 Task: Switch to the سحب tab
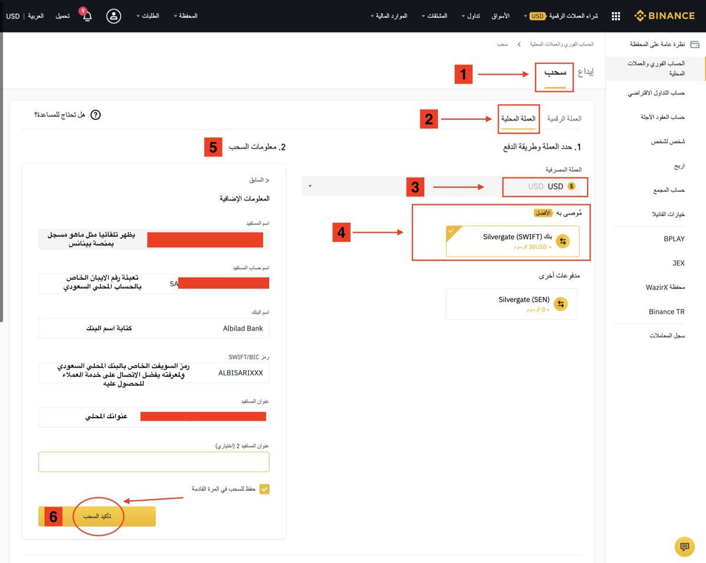[555, 73]
